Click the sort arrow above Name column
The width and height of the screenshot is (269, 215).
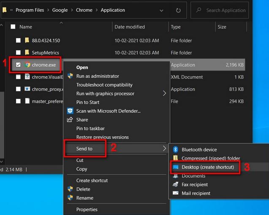(x=61, y=23)
